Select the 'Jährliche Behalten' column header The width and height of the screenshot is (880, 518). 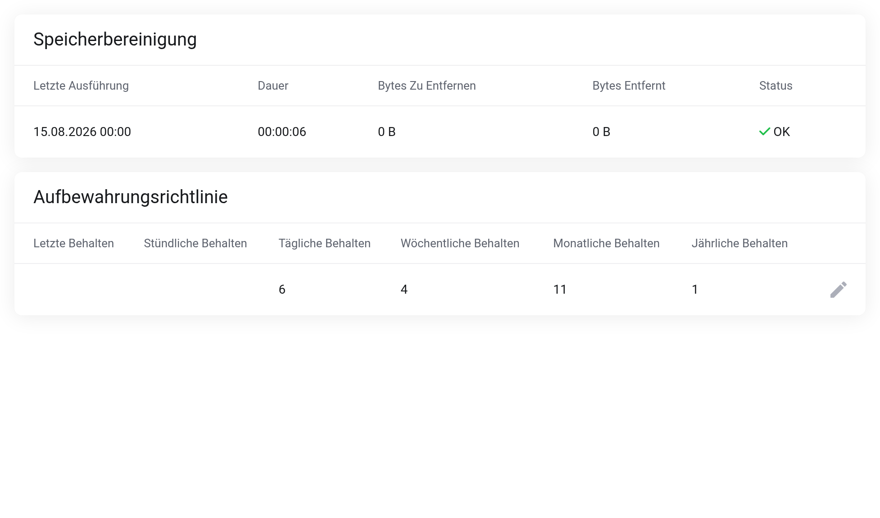pyautogui.click(x=739, y=243)
